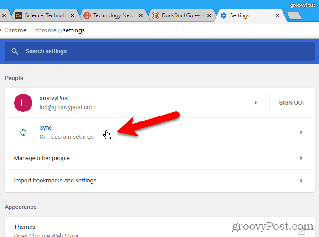This screenshot has width=319, height=237.
Task: Close the Technology News tab
Action: tap(140, 15)
